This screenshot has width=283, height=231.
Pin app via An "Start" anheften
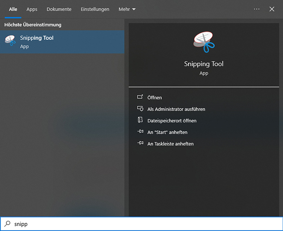[x=167, y=132]
